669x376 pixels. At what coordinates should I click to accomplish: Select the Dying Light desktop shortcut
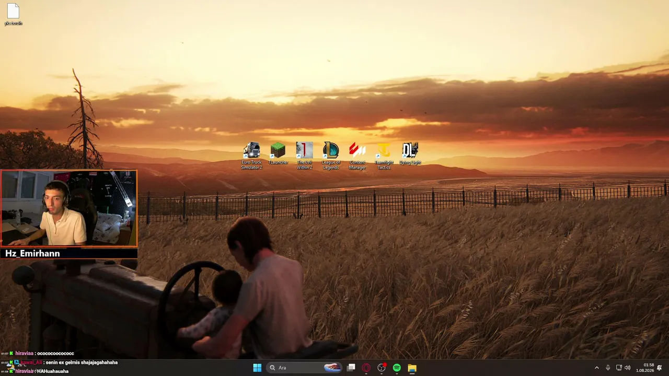click(x=410, y=154)
